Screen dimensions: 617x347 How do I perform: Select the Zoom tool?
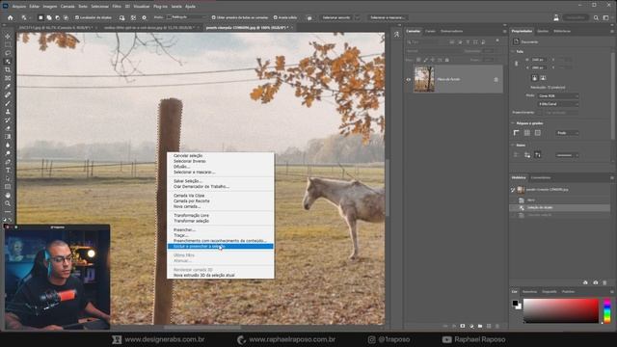[8, 203]
